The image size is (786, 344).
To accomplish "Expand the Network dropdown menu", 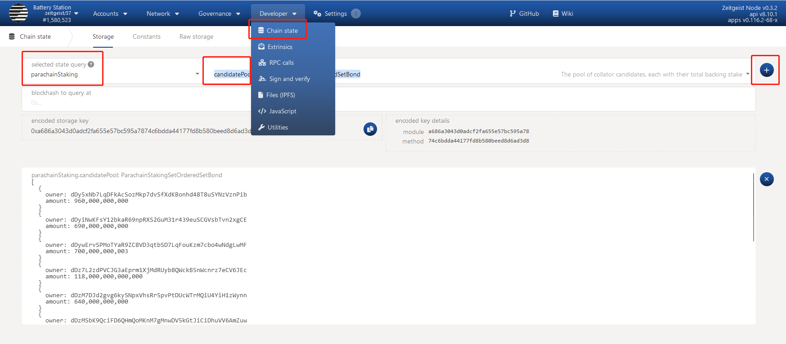I will coord(163,13).
